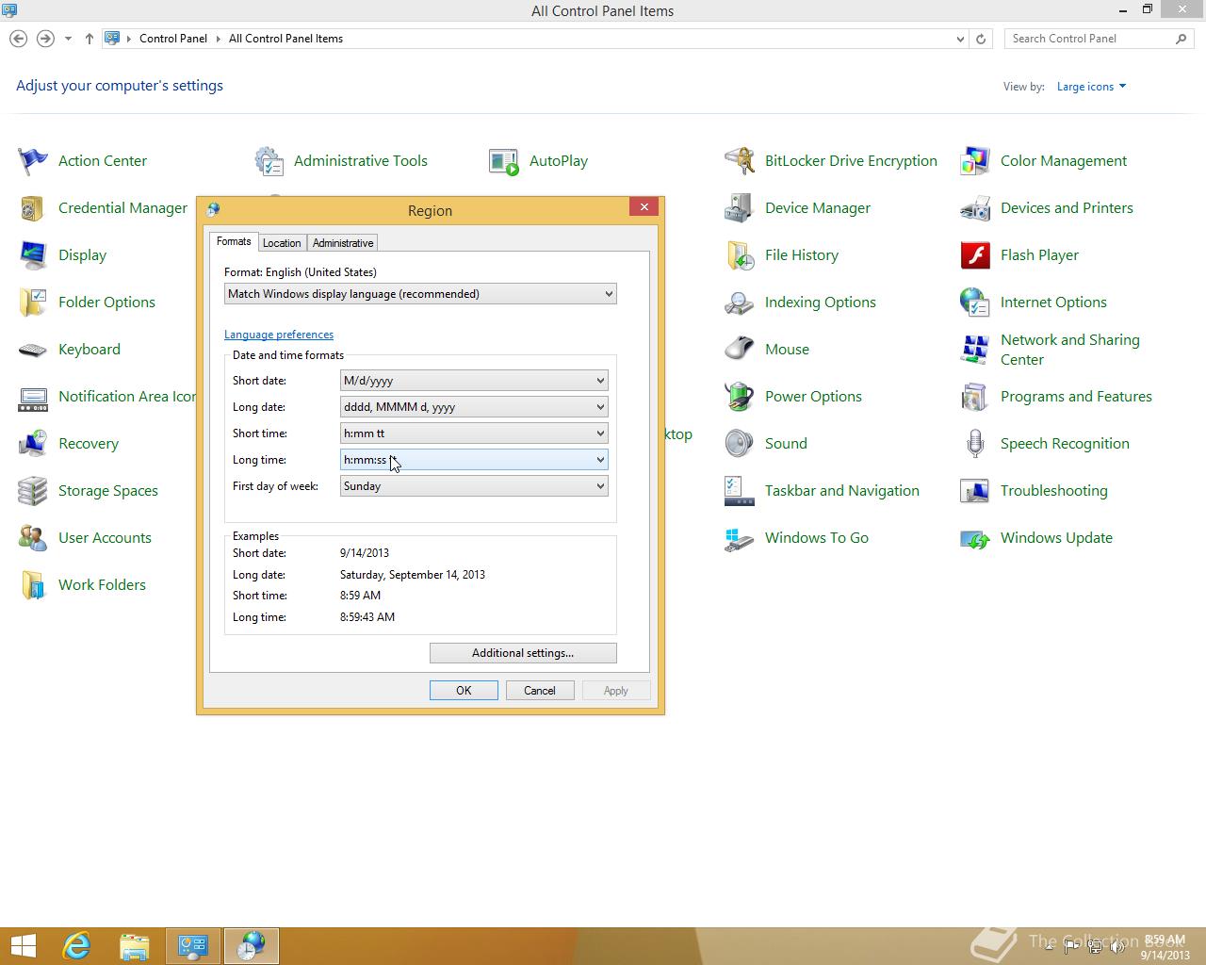1206x965 pixels.
Task: Switch to Formats tab
Action: tap(234, 242)
